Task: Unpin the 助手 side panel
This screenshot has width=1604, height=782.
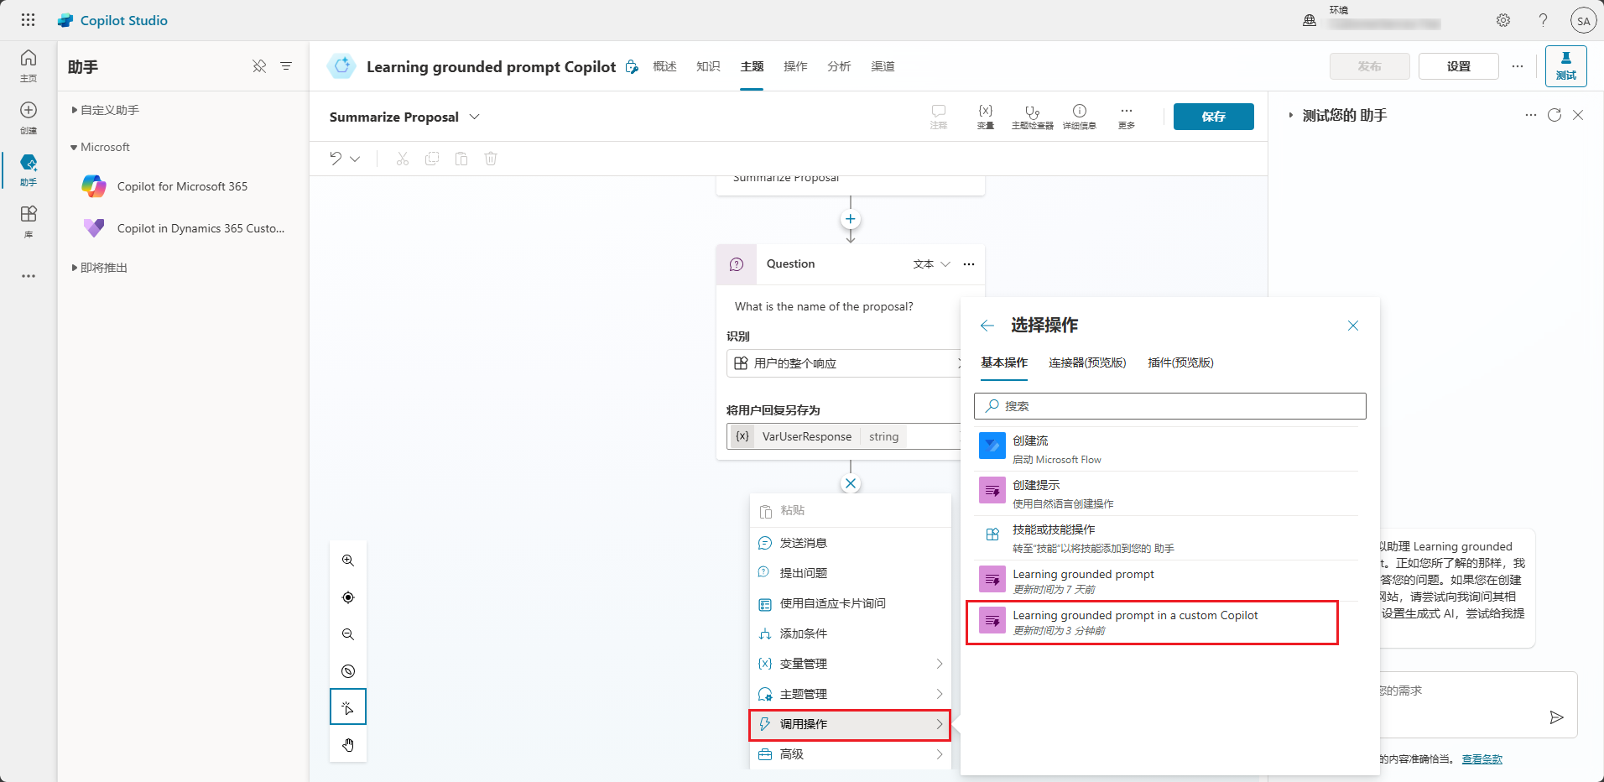Action: [x=259, y=66]
